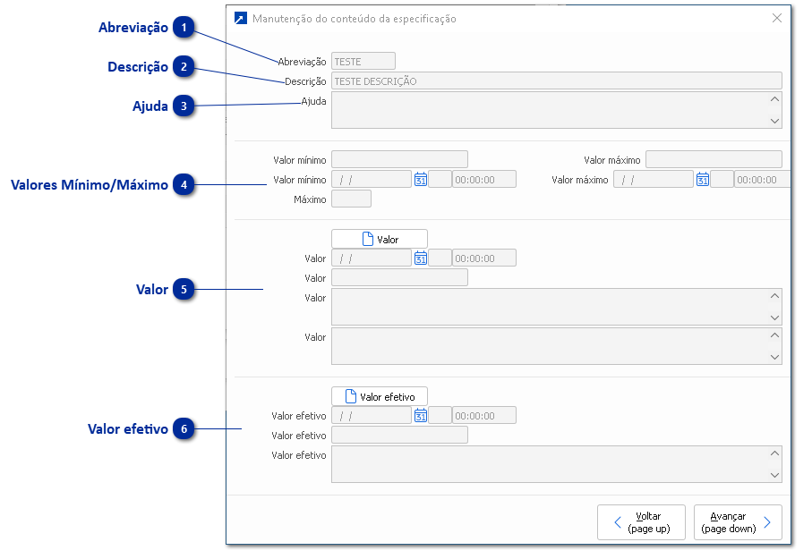Open calendar picker for Valor mínimo date
812x559 pixels.
[x=421, y=180]
